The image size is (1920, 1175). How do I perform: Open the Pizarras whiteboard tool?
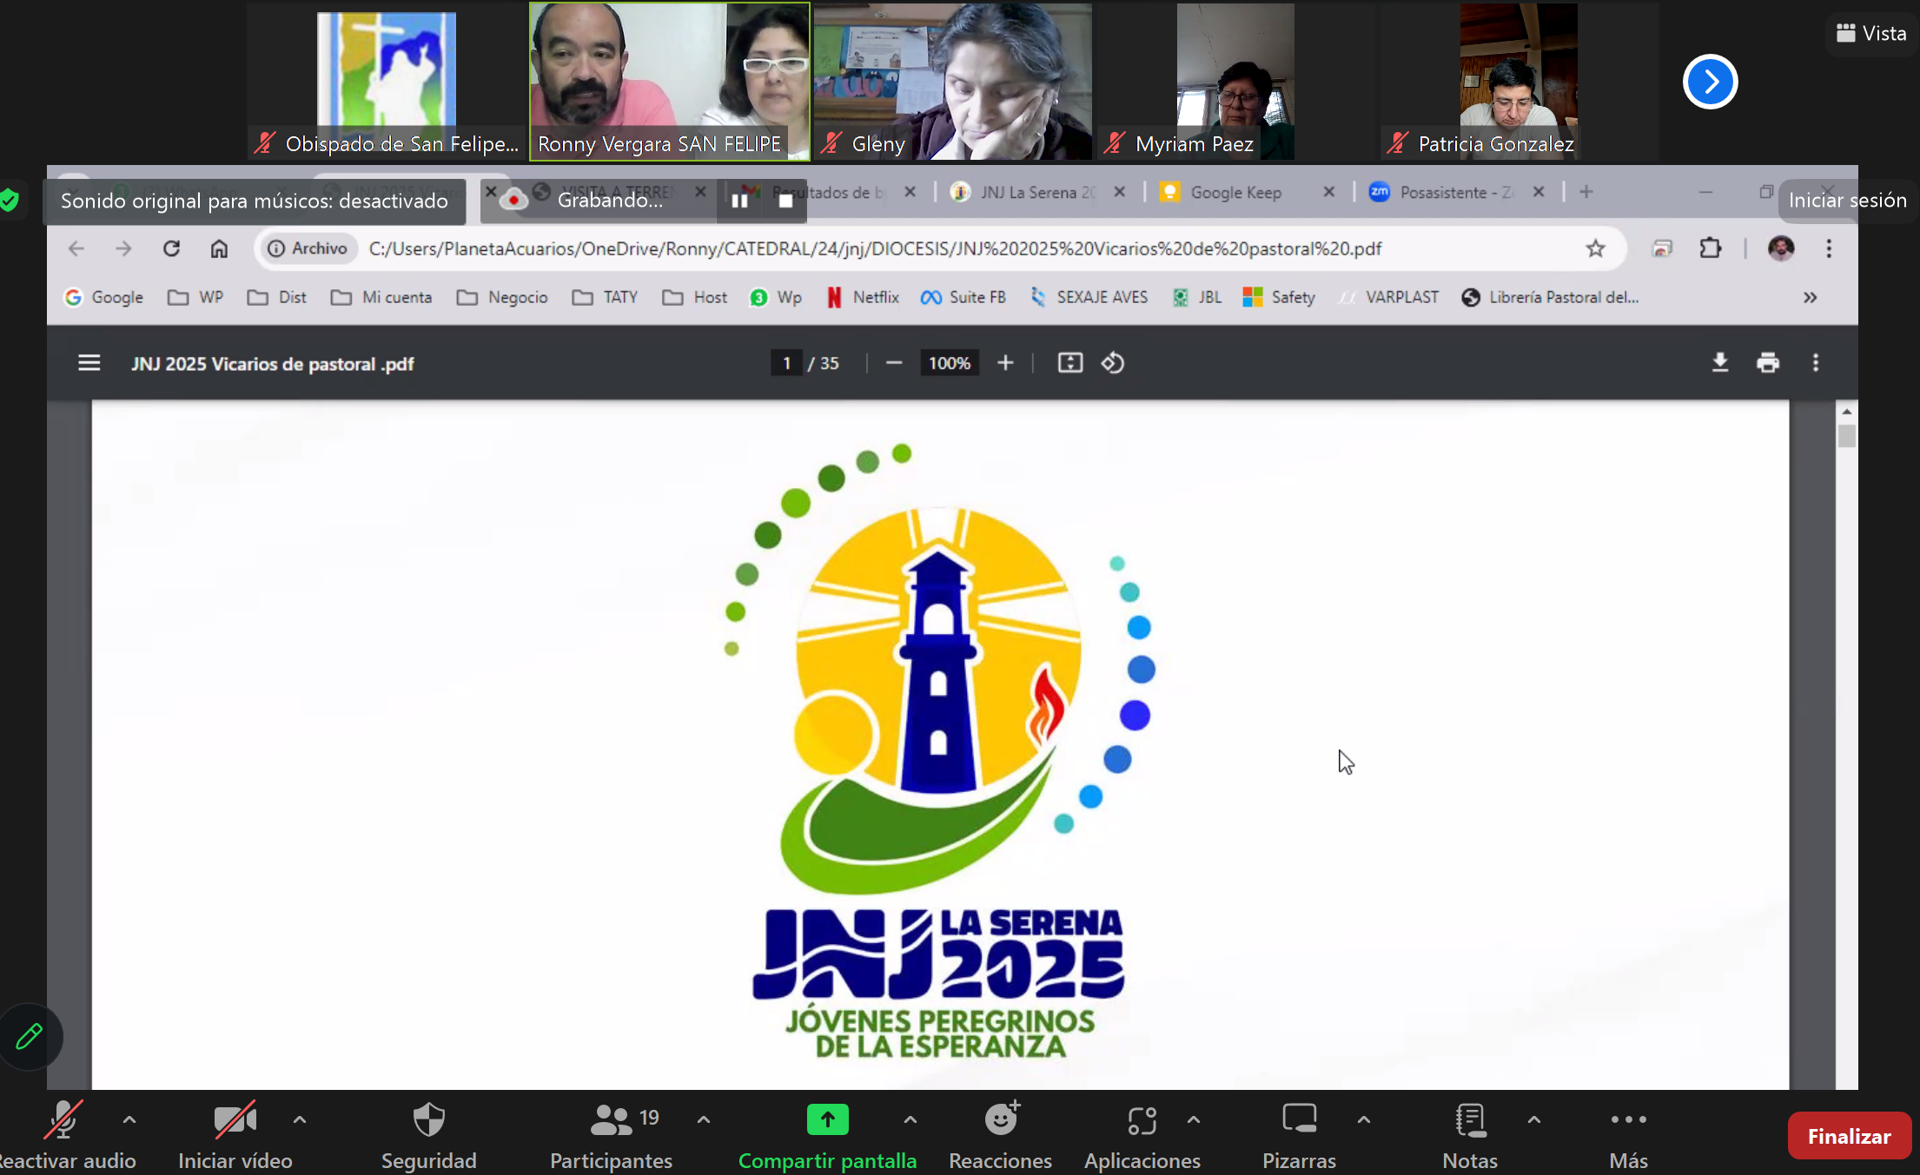pos(1300,1135)
